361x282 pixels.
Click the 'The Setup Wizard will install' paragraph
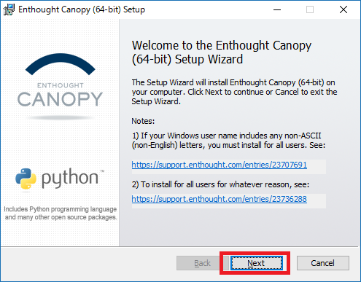click(234, 92)
